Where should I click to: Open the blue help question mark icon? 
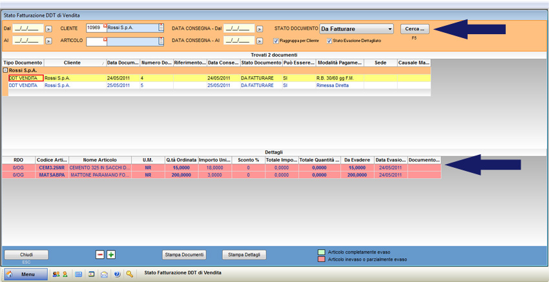pyautogui.click(x=117, y=274)
